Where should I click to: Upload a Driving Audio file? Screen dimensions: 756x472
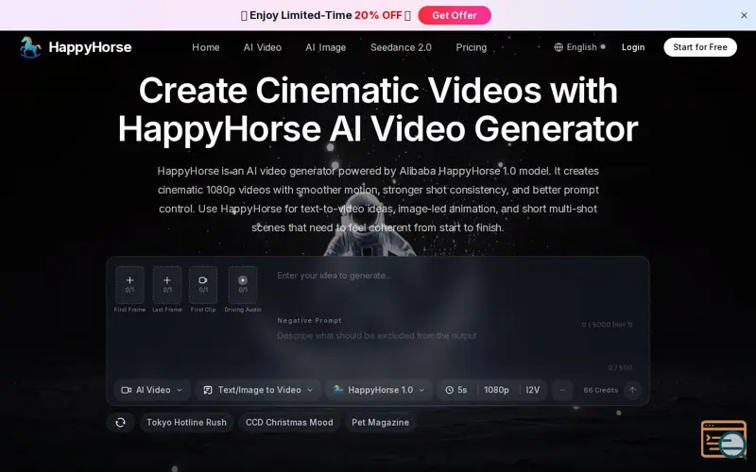point(243,285)
